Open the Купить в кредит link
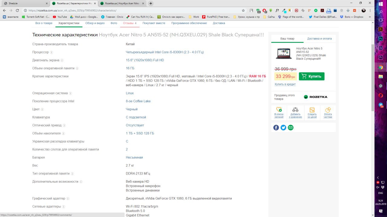This screenshot has height=217, width=387. (x=285, y=84)
